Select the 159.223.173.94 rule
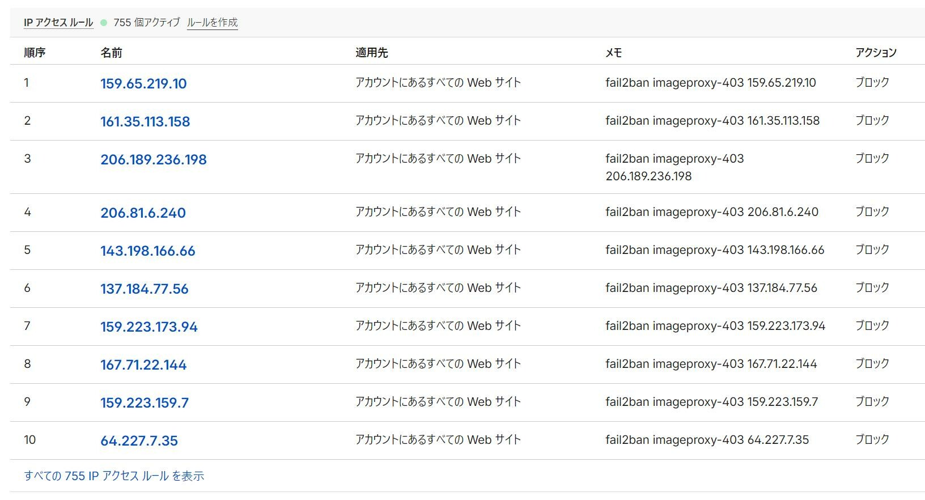The width and height of the screenshot is (925, 500). pos(149,327)
